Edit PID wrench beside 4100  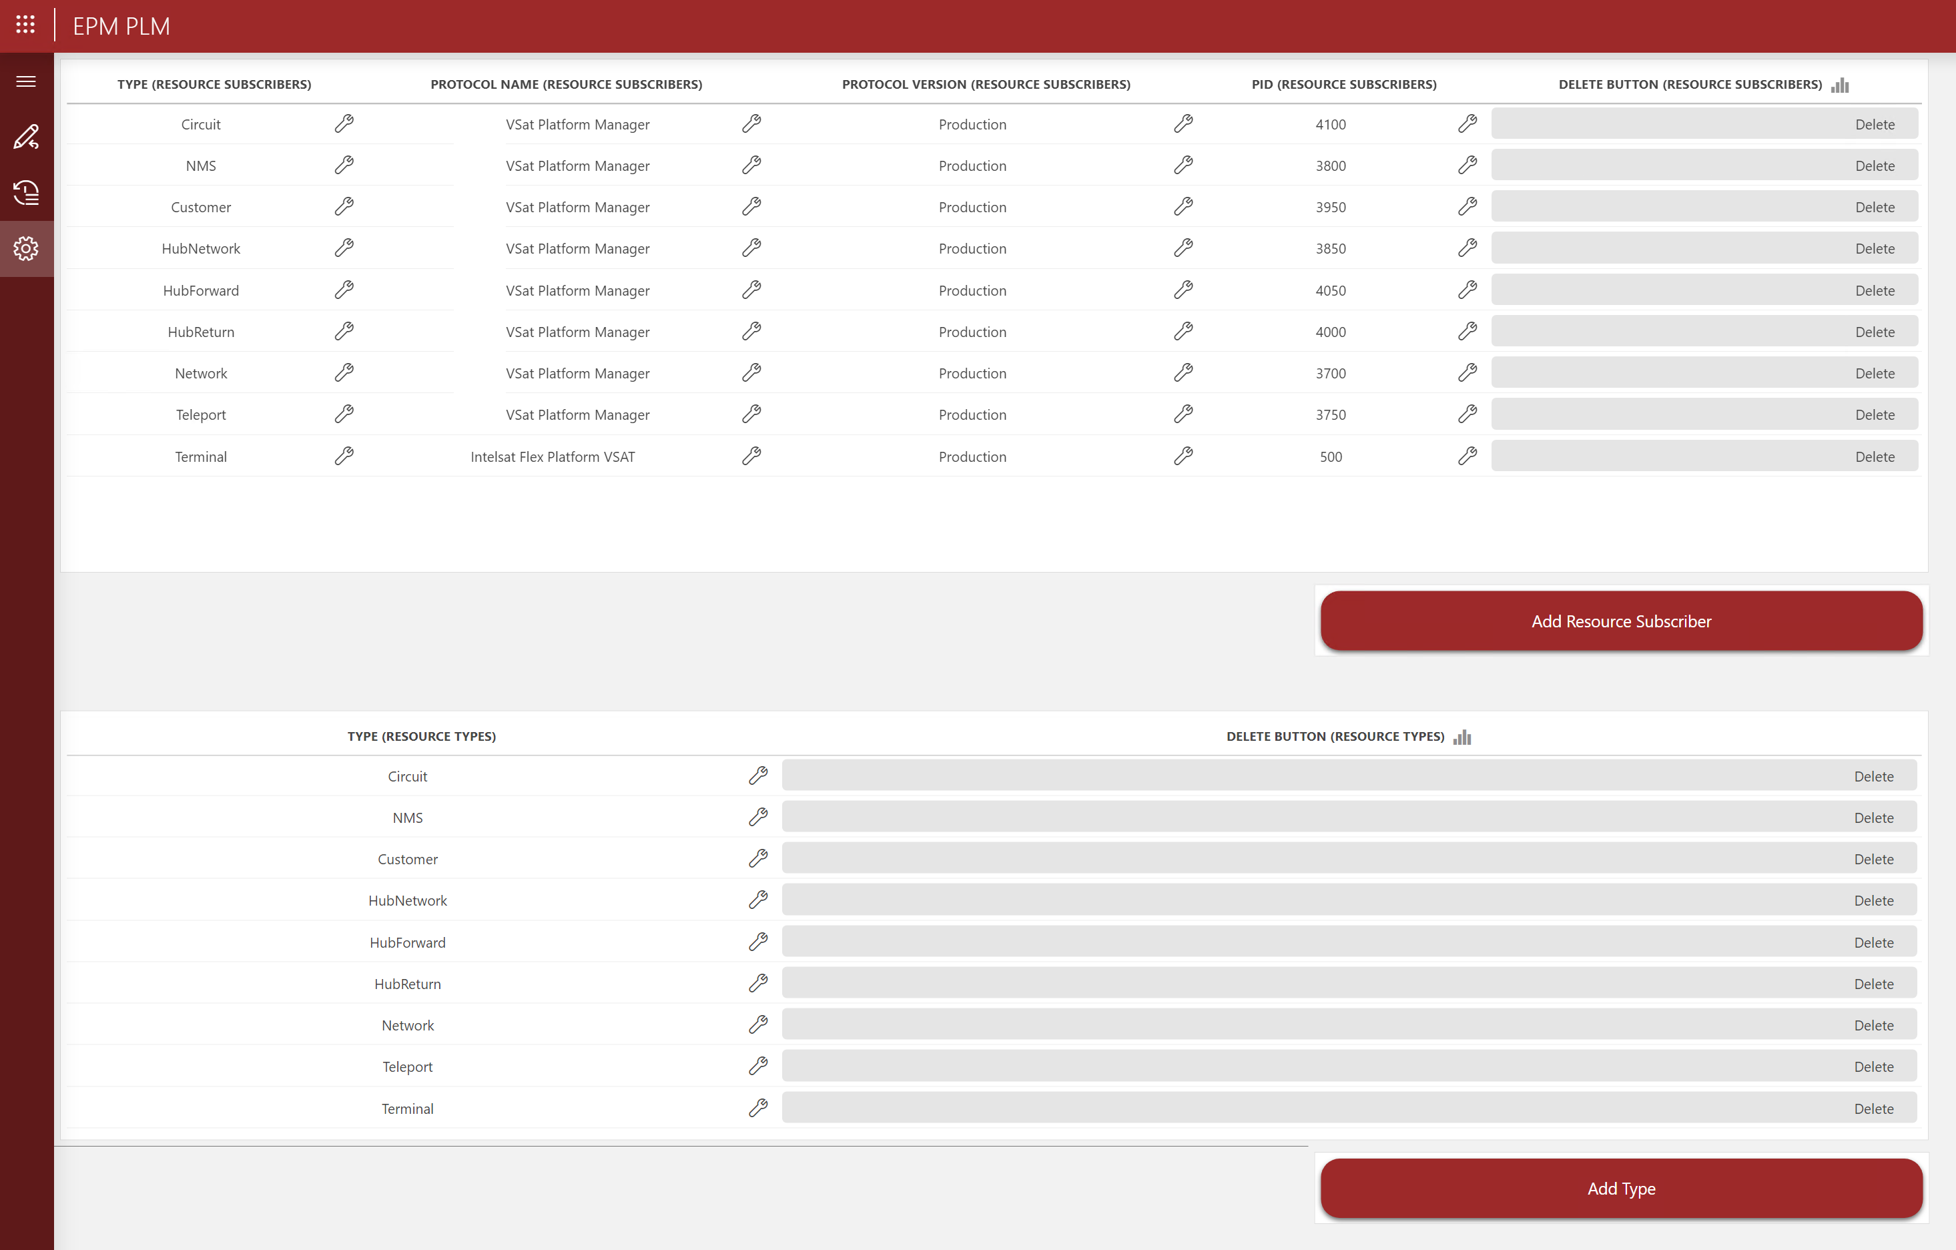coord(1467,123)
